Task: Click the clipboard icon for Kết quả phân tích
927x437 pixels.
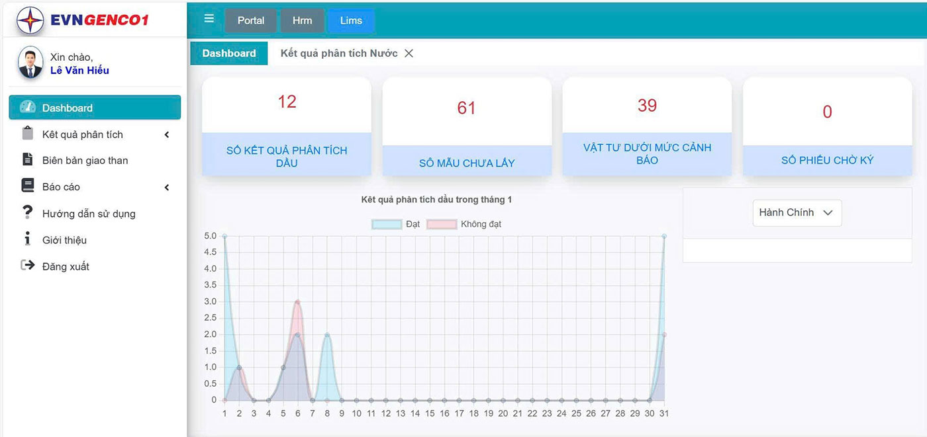Action: (27, 134)
